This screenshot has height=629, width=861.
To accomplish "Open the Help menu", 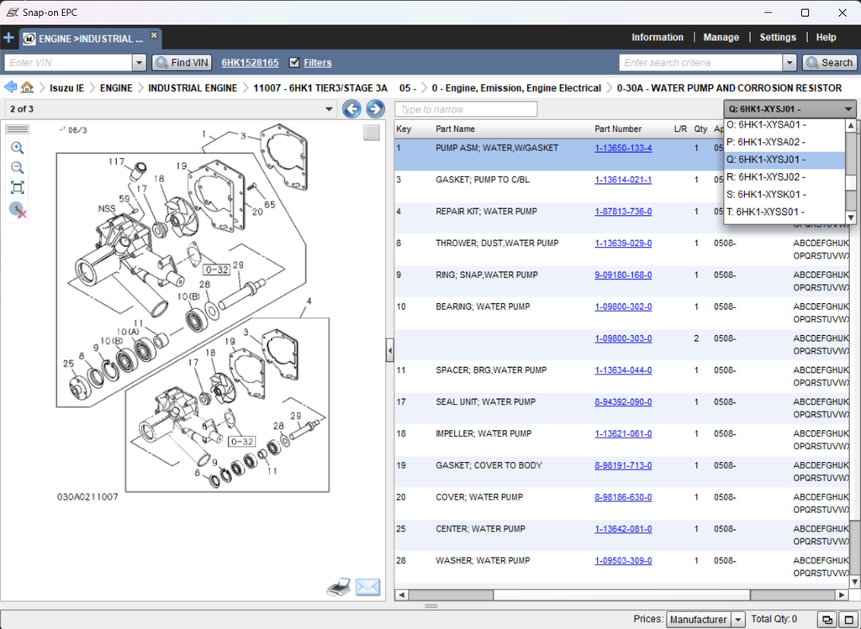I will [826, 37].
